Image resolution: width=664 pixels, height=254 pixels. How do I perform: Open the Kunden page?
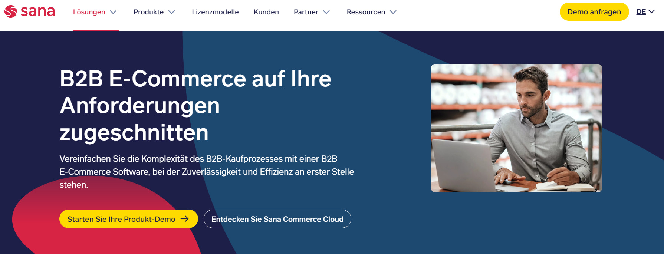(266, 12)
